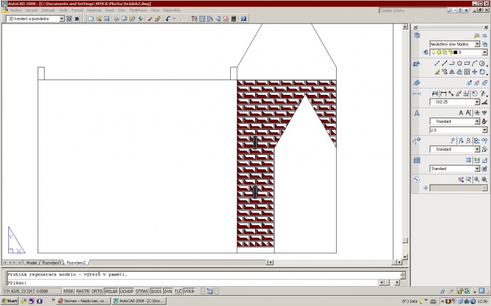Toggle TLČ lineweight display
The height and width of the screenshot is (306, 491).
pos(178,291)
